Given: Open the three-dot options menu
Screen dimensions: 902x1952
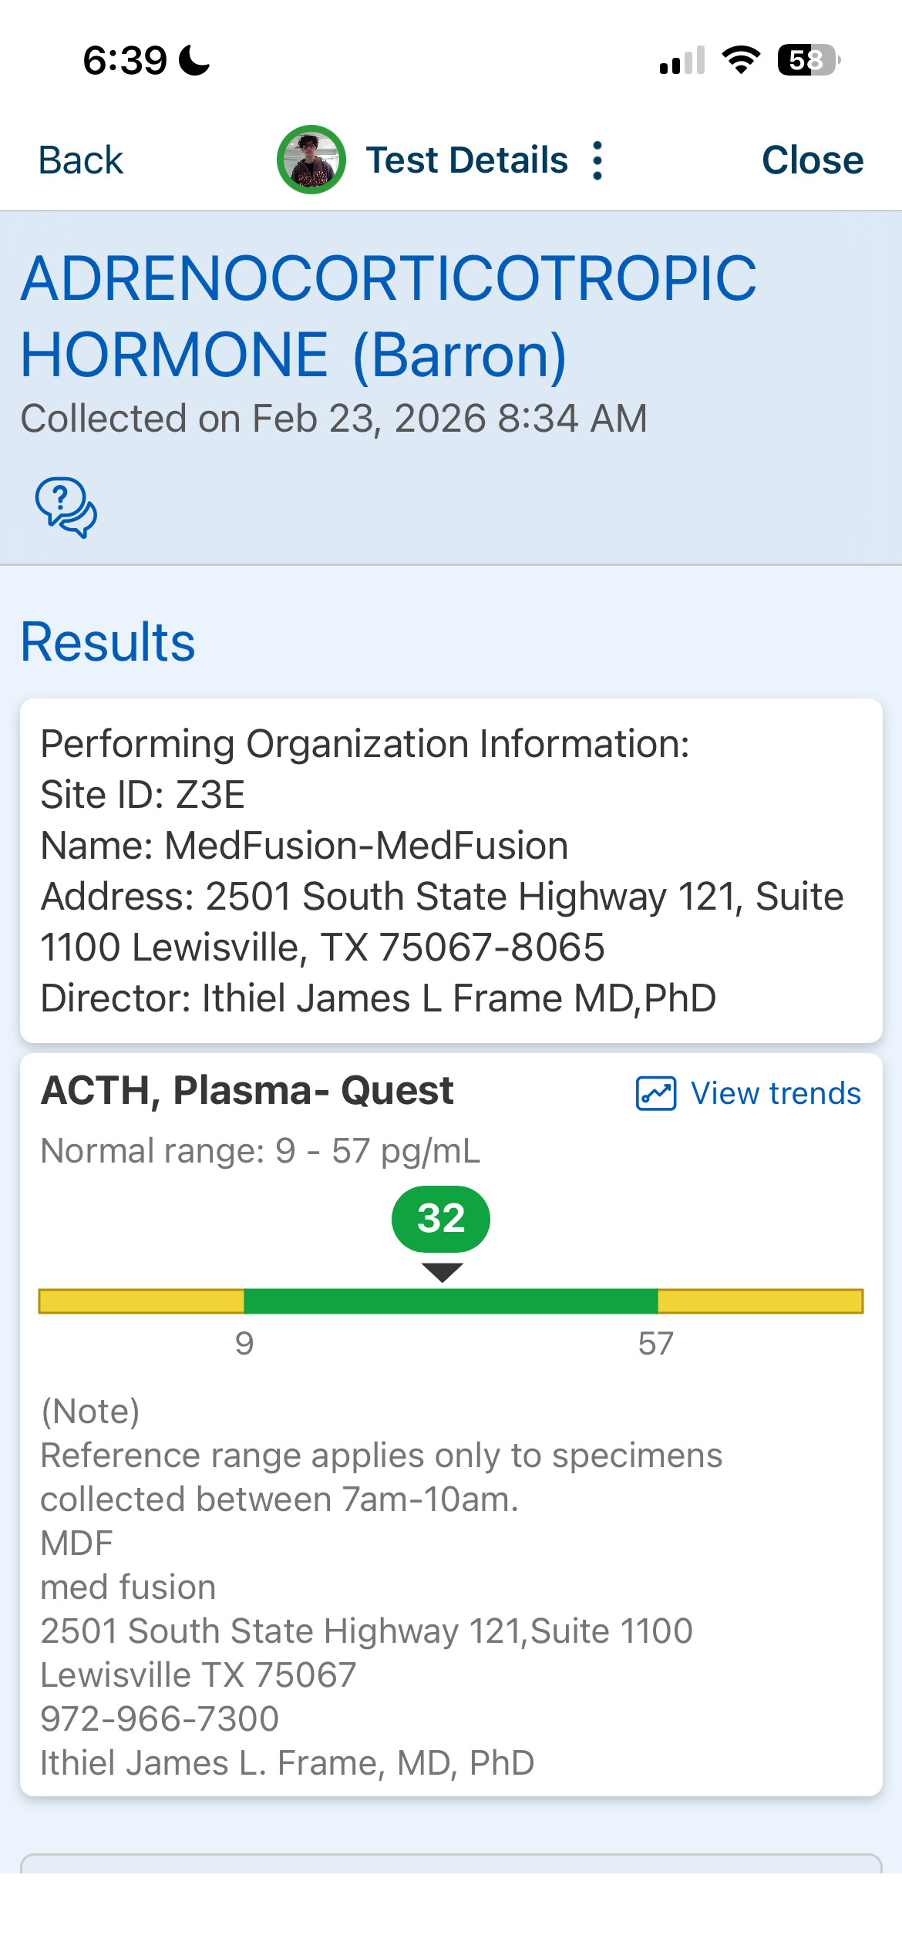Looking at the screenshot, I should (x=597, y=160).
